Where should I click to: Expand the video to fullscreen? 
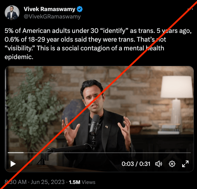(x=185, y=164)
